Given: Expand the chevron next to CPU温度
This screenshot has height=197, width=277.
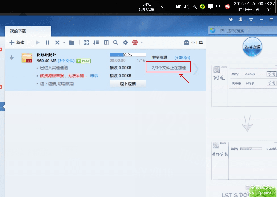Looking at the screenshot, I should tap(162, 6).
